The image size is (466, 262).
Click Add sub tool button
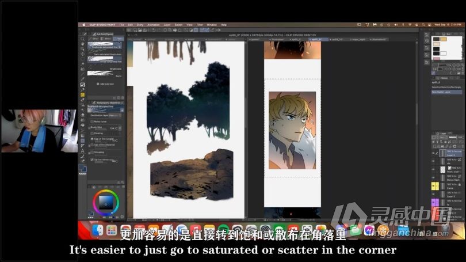pyautogui.click(x=105, y=84)
